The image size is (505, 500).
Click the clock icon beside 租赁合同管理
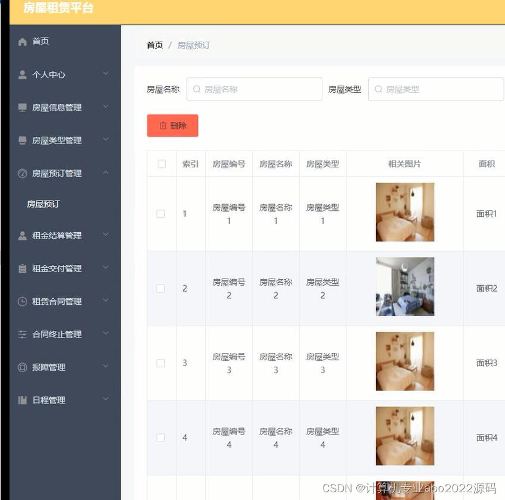coord(22,301)
